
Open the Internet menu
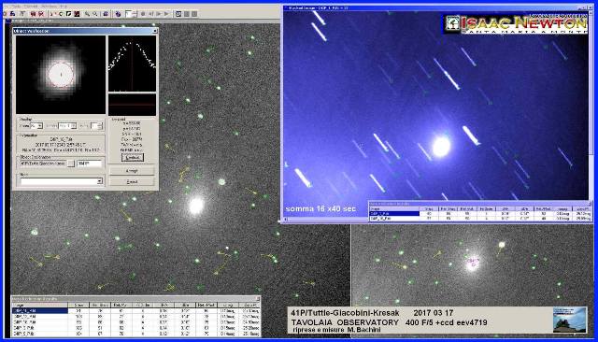point(31,7)
